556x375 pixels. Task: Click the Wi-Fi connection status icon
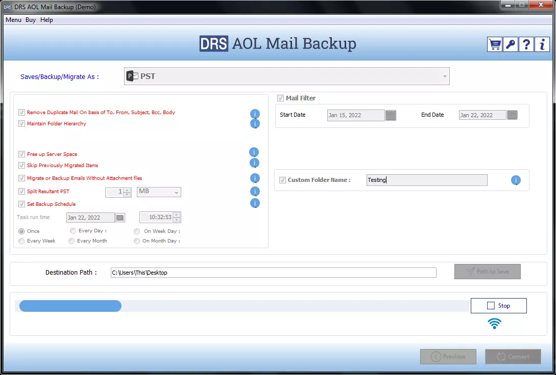click(x=494, y=323)
